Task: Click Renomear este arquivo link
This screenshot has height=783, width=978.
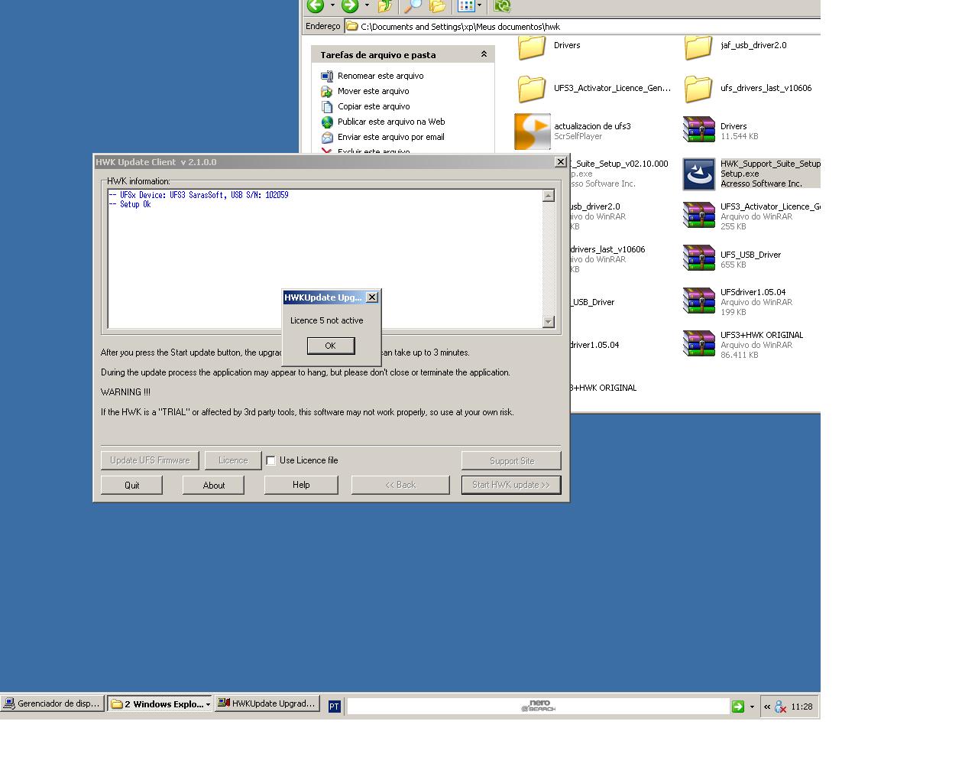Action: pos(381,76)
